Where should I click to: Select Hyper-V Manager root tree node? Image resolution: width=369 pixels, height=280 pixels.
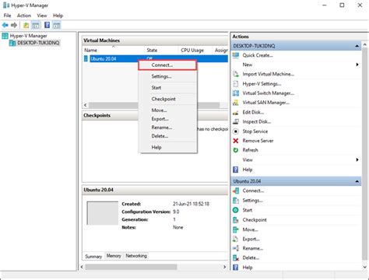pos(28,36)
